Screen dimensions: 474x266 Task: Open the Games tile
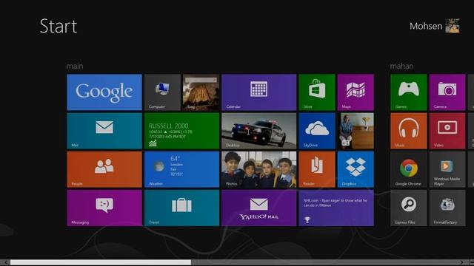coord(409,92)
